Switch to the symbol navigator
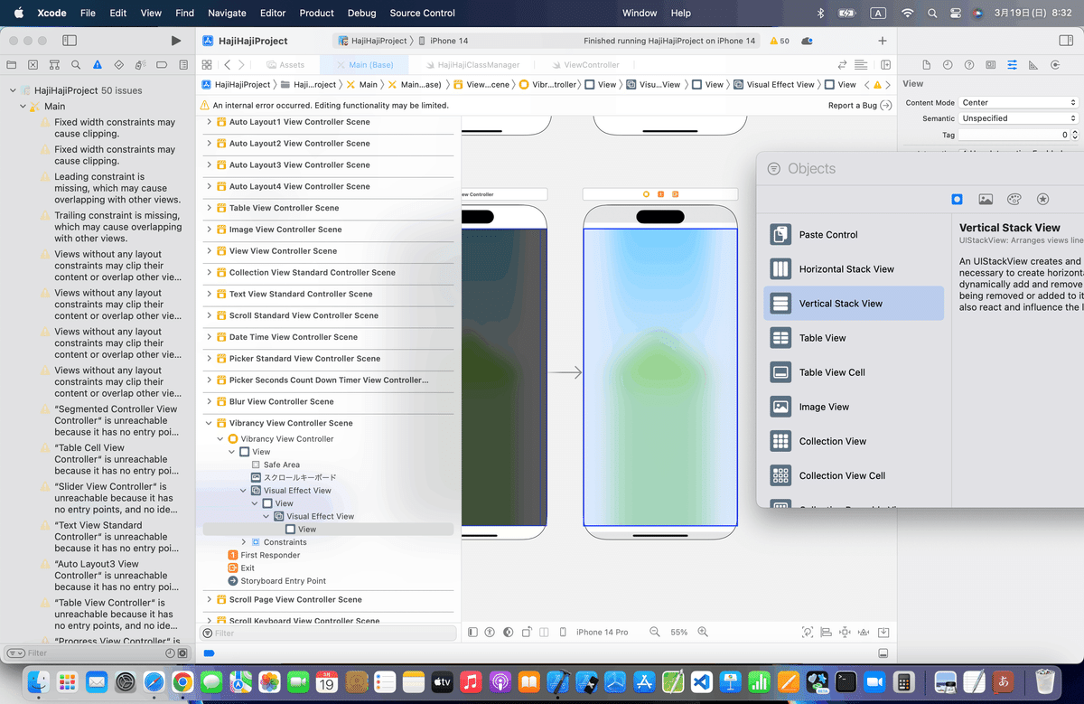The width and height of the screenshot is (1084, 704). 54,65
